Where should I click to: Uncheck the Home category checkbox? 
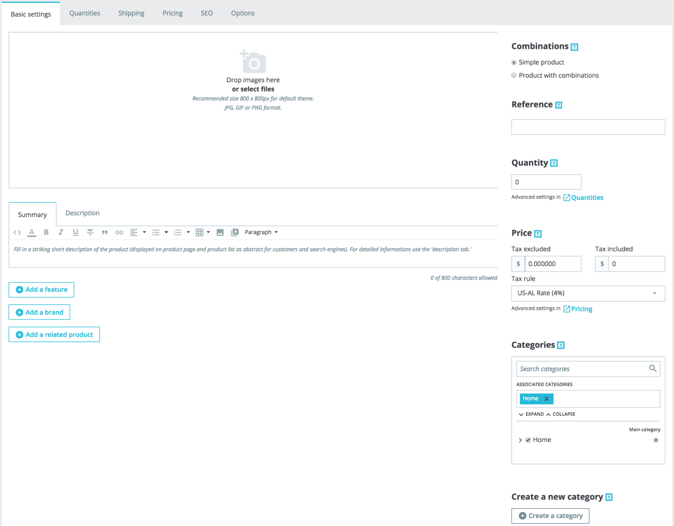pyautogui.click(x=528, y=440)
